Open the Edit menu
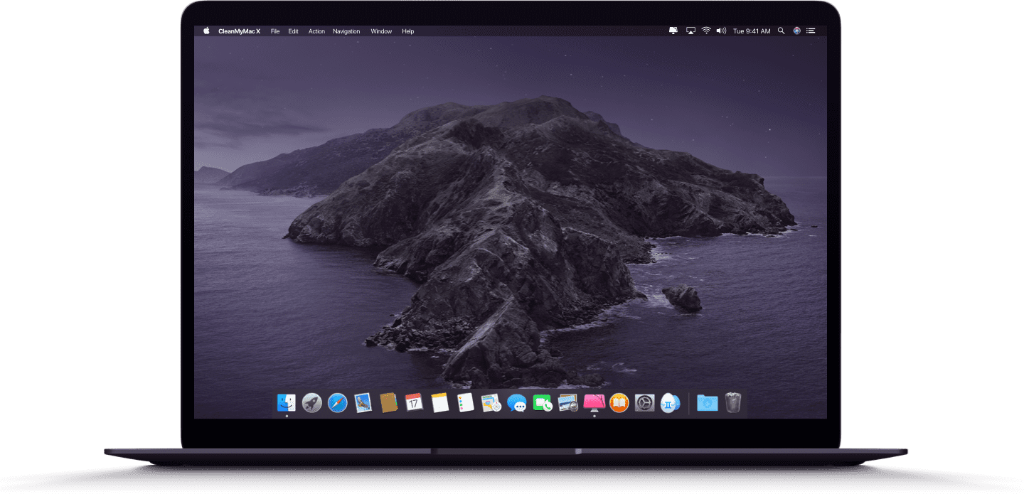Image resolution: width=1024 pixels, height=494 pixels. point(293,31)
